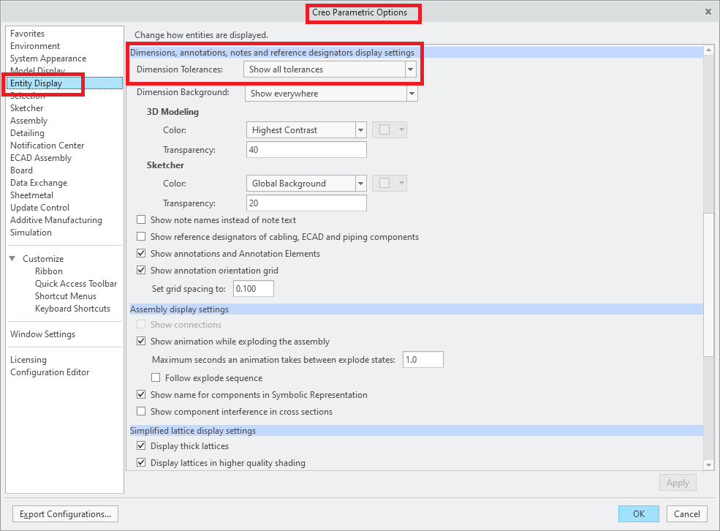Click OK to confirm options
This screenshot has height=531, width=720.
[x=639, y=514]
